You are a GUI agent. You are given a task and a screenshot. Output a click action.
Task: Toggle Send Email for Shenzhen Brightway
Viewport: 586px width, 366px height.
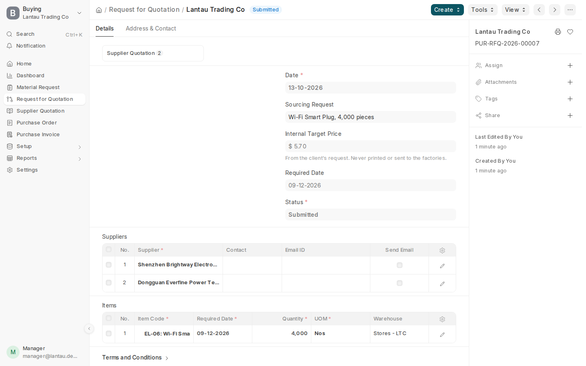(400, 265)
